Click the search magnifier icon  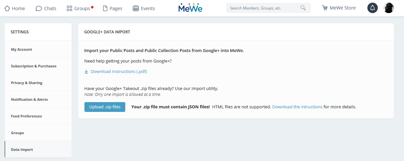tap(303, 8)
